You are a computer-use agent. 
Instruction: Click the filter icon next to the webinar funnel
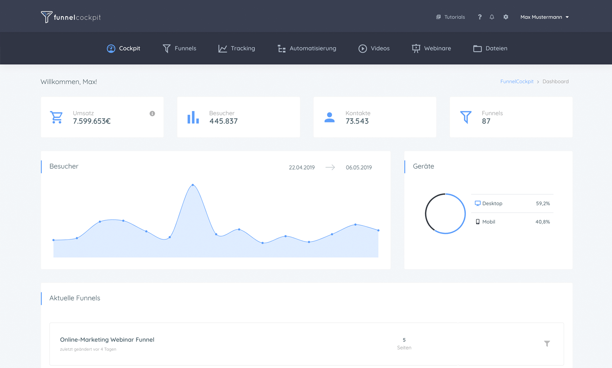pos(547,343)
